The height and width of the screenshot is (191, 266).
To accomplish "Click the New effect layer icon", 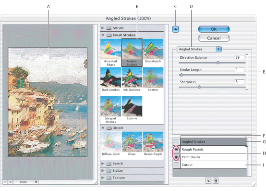I will [208, 180].
